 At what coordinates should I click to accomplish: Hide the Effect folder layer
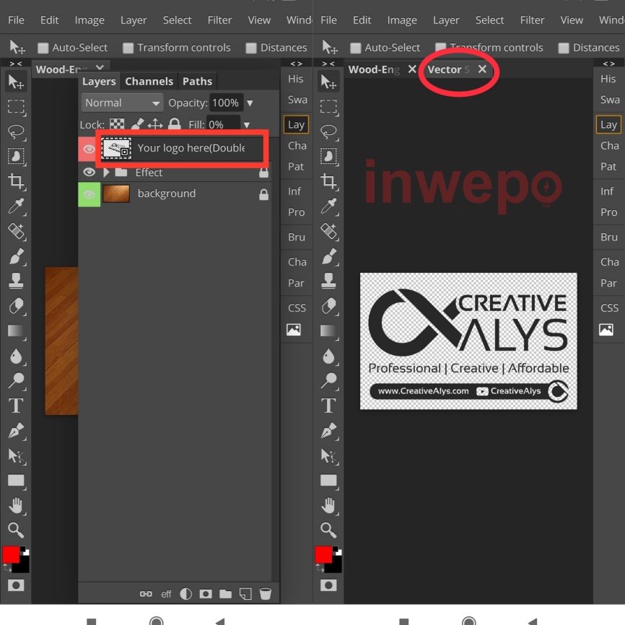click(89, 172)
